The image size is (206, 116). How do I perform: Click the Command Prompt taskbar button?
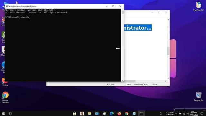142,113
